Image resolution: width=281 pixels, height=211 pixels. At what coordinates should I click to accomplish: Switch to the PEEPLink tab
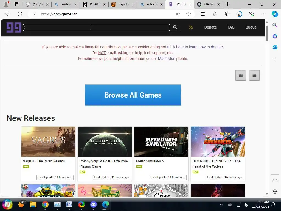(94, 4)
